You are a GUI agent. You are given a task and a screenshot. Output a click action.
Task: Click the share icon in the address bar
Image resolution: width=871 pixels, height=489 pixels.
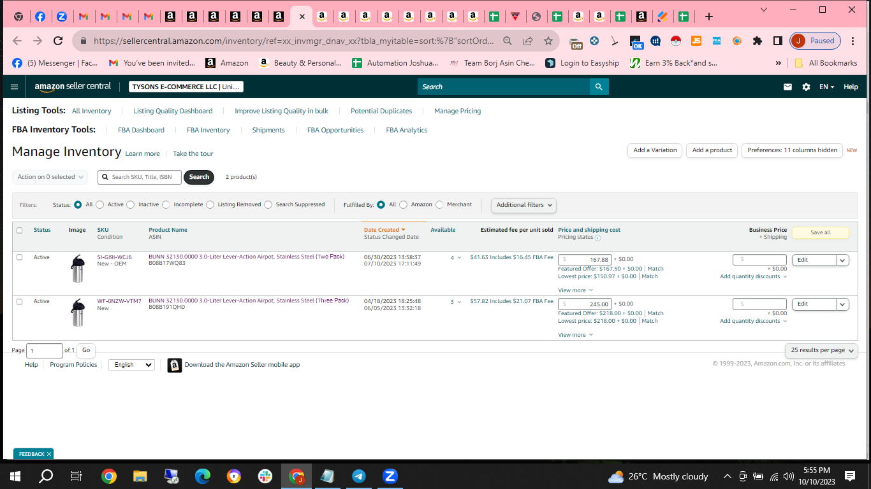528,41
